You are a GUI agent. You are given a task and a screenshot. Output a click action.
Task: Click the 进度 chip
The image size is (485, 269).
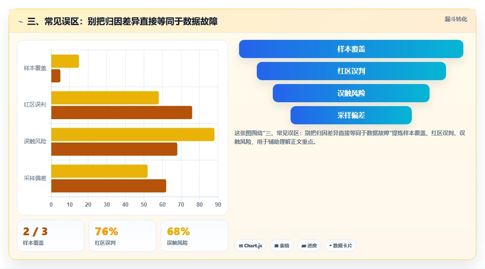[309, 246]
